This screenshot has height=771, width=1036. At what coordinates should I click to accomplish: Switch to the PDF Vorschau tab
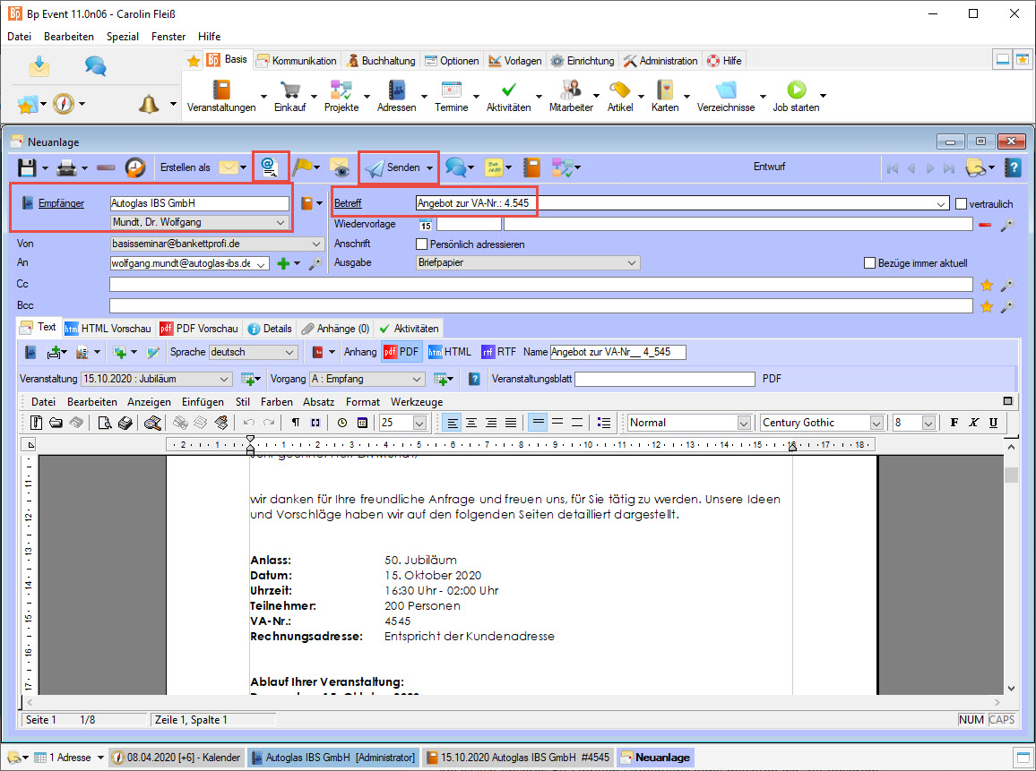point(199,329)
